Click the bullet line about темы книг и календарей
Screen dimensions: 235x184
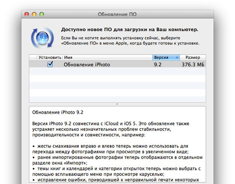(x=116, y=171)
